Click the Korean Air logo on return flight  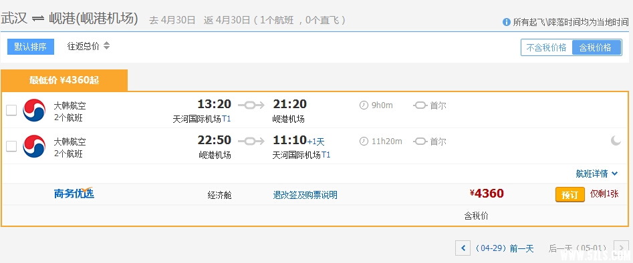34,146
